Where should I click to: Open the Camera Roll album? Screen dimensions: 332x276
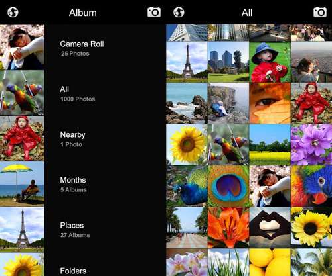105,48
